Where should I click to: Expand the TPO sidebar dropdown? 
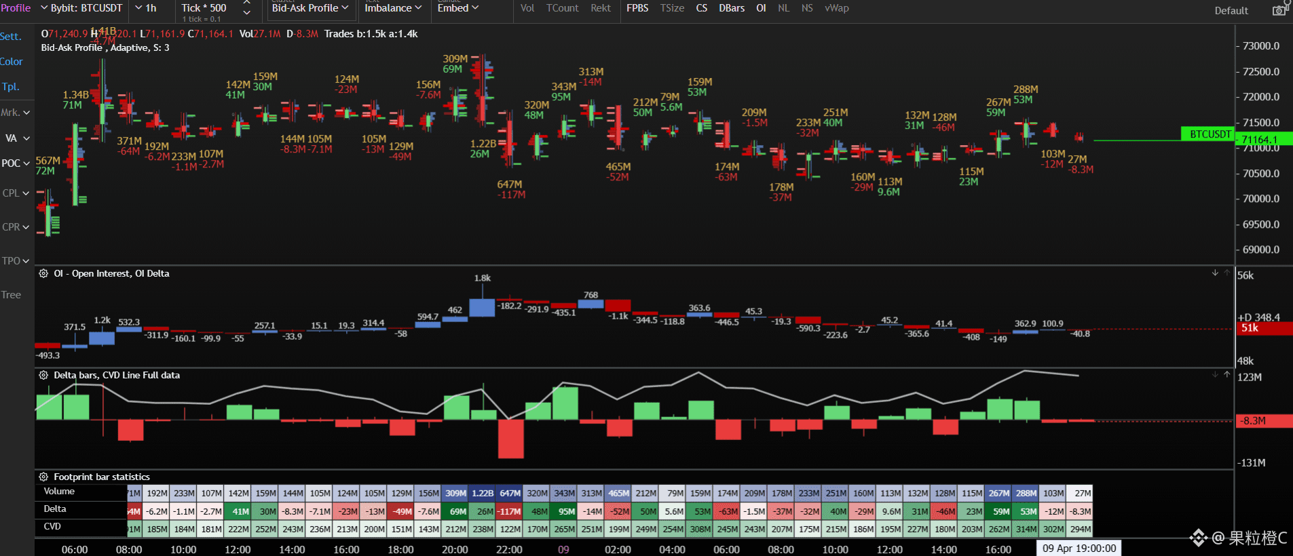click(x=16, y=261)
